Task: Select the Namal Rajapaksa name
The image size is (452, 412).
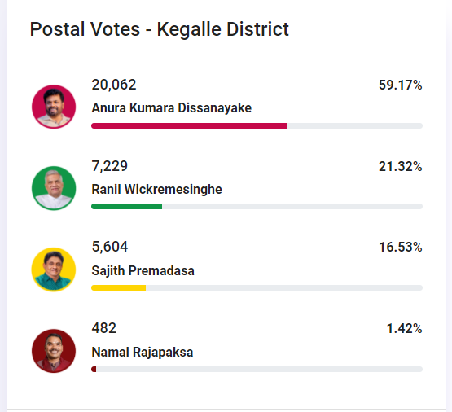Action: 143,353
